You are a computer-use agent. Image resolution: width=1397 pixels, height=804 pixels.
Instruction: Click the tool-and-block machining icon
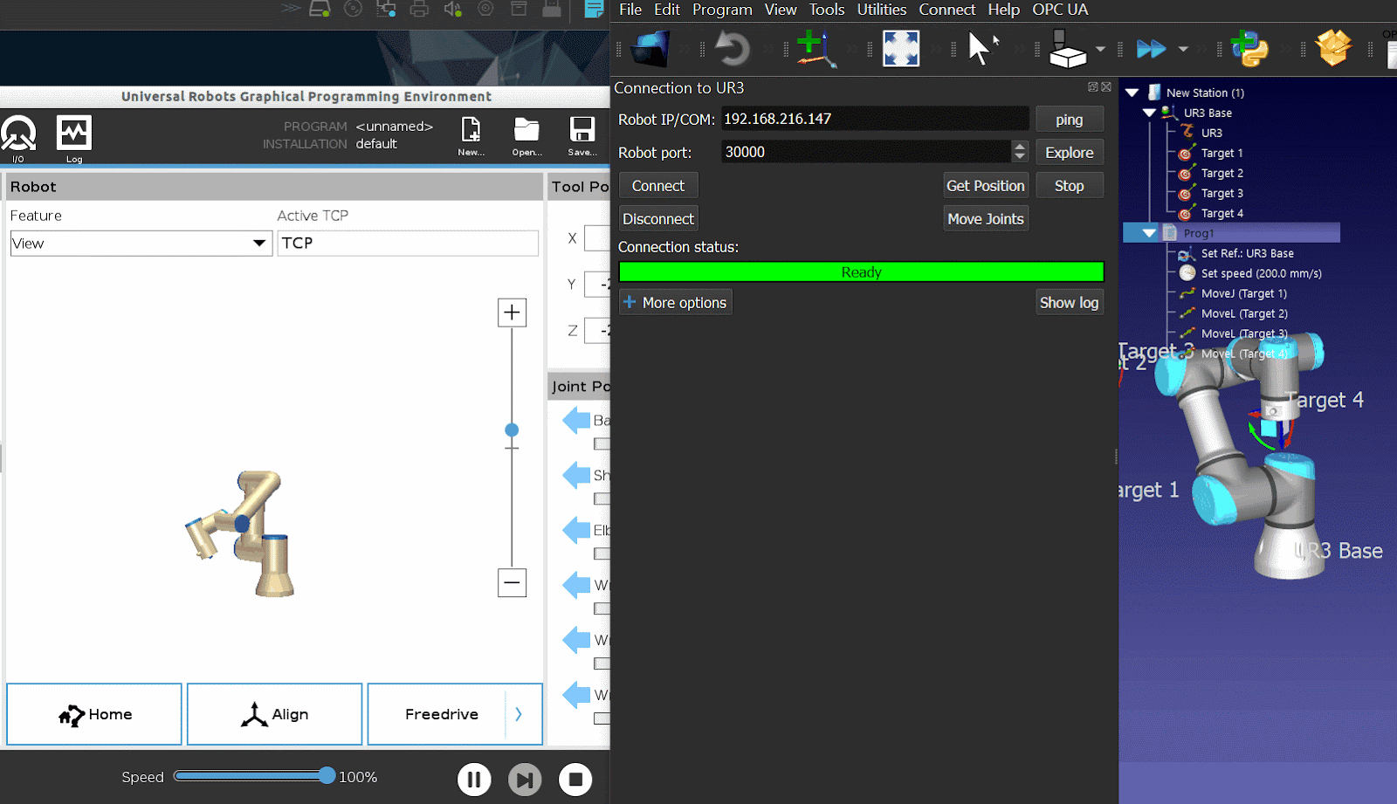point(1067,49)
